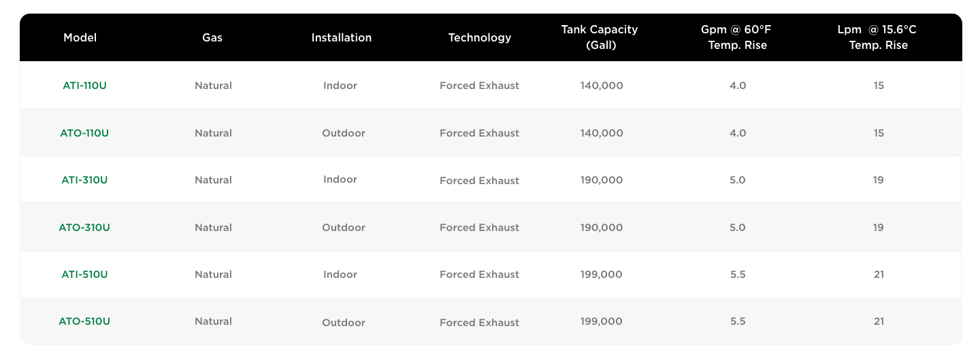
Task: Click the Natural gas cell for ATO-310U
Action: (213, 228)
